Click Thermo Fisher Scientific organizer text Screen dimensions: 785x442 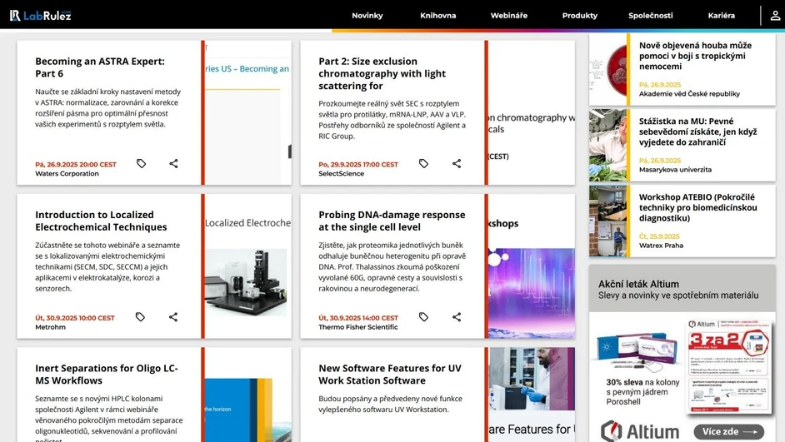pyautogui.click(x=358, y=327)
